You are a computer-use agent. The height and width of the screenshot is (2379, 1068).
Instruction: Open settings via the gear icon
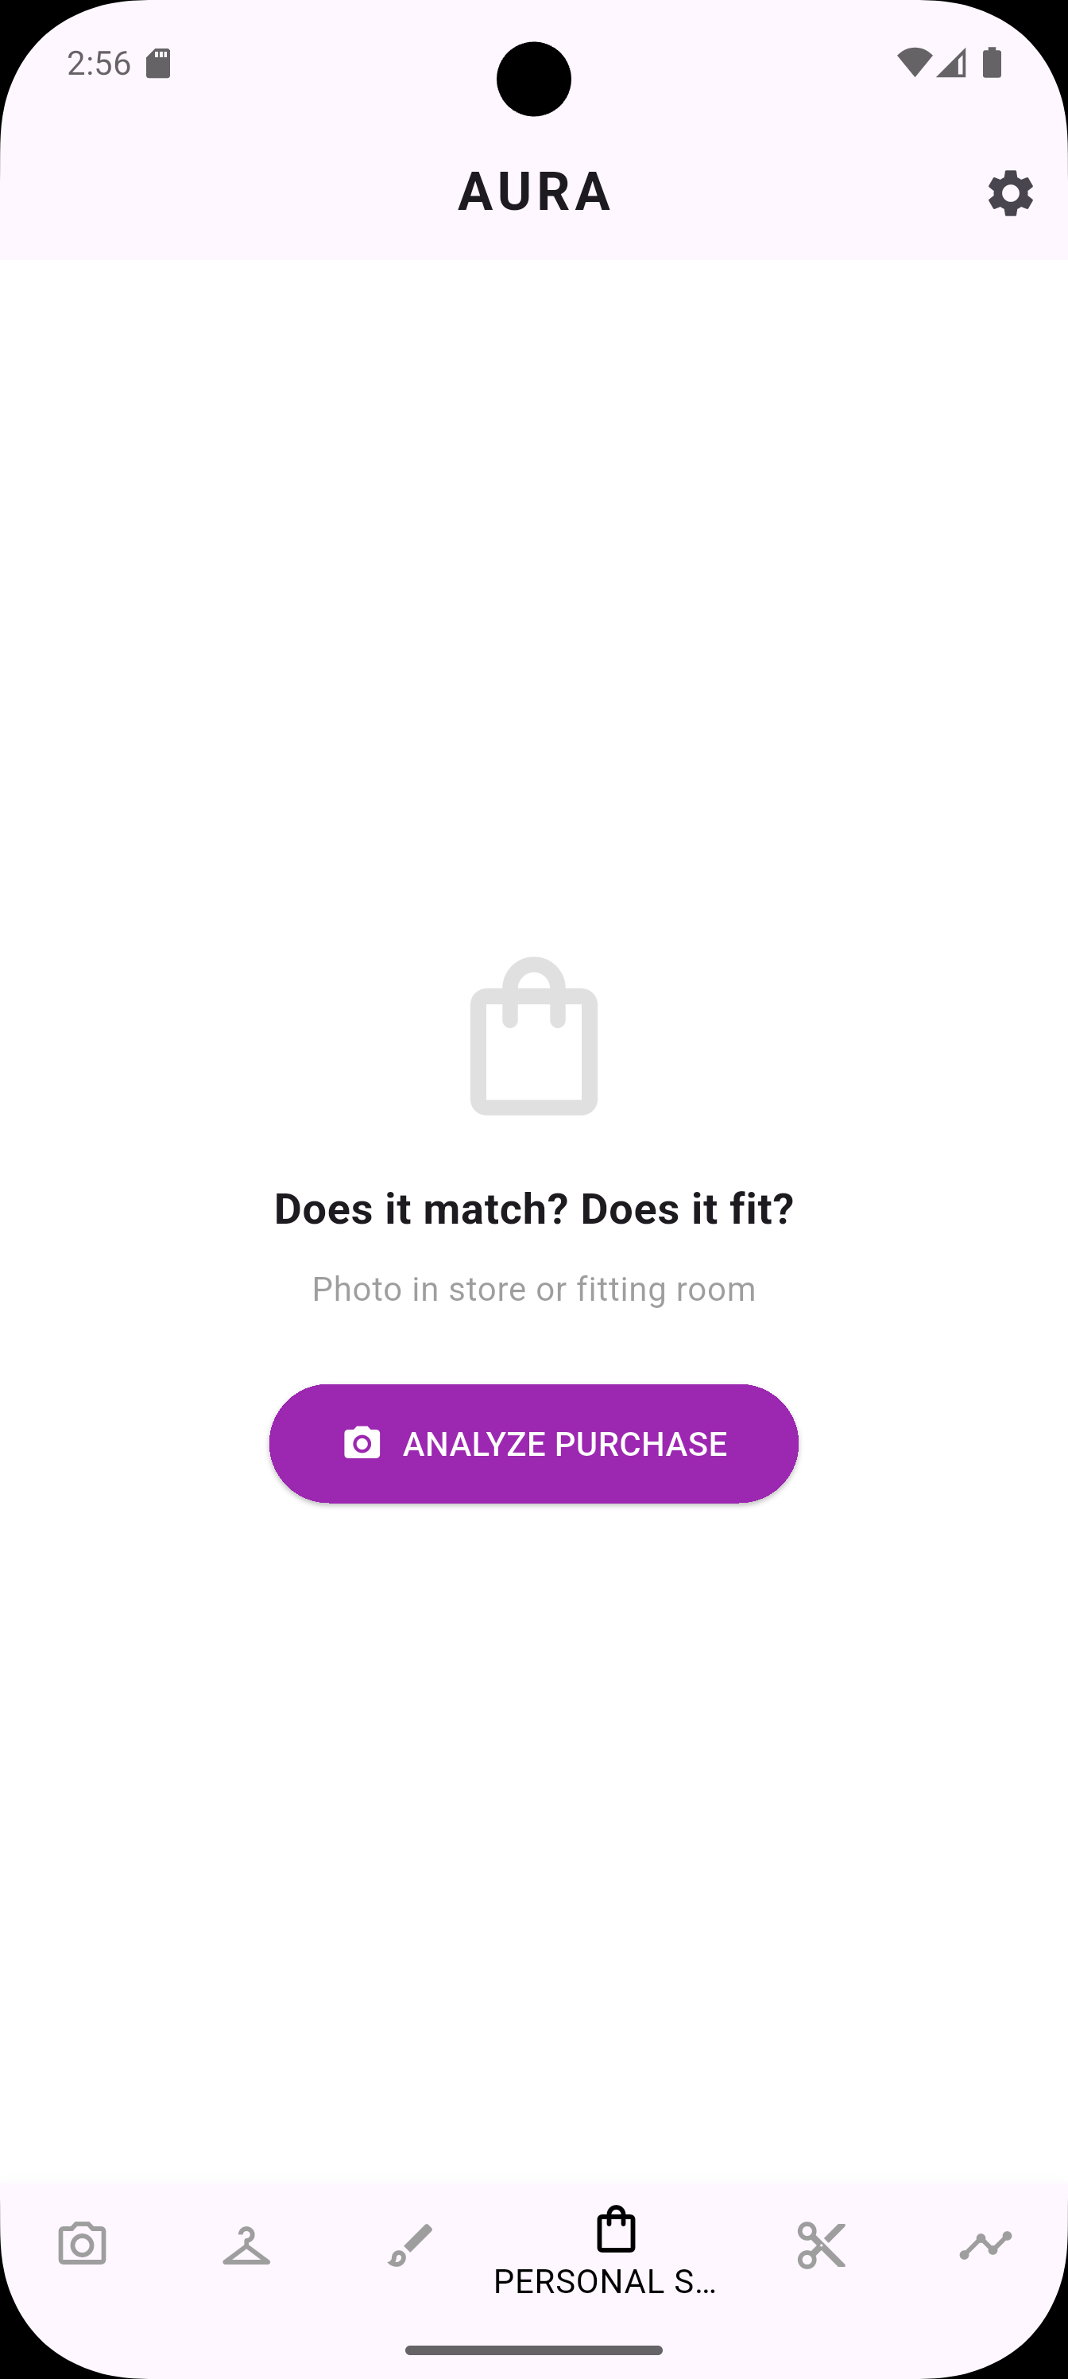1010,193
